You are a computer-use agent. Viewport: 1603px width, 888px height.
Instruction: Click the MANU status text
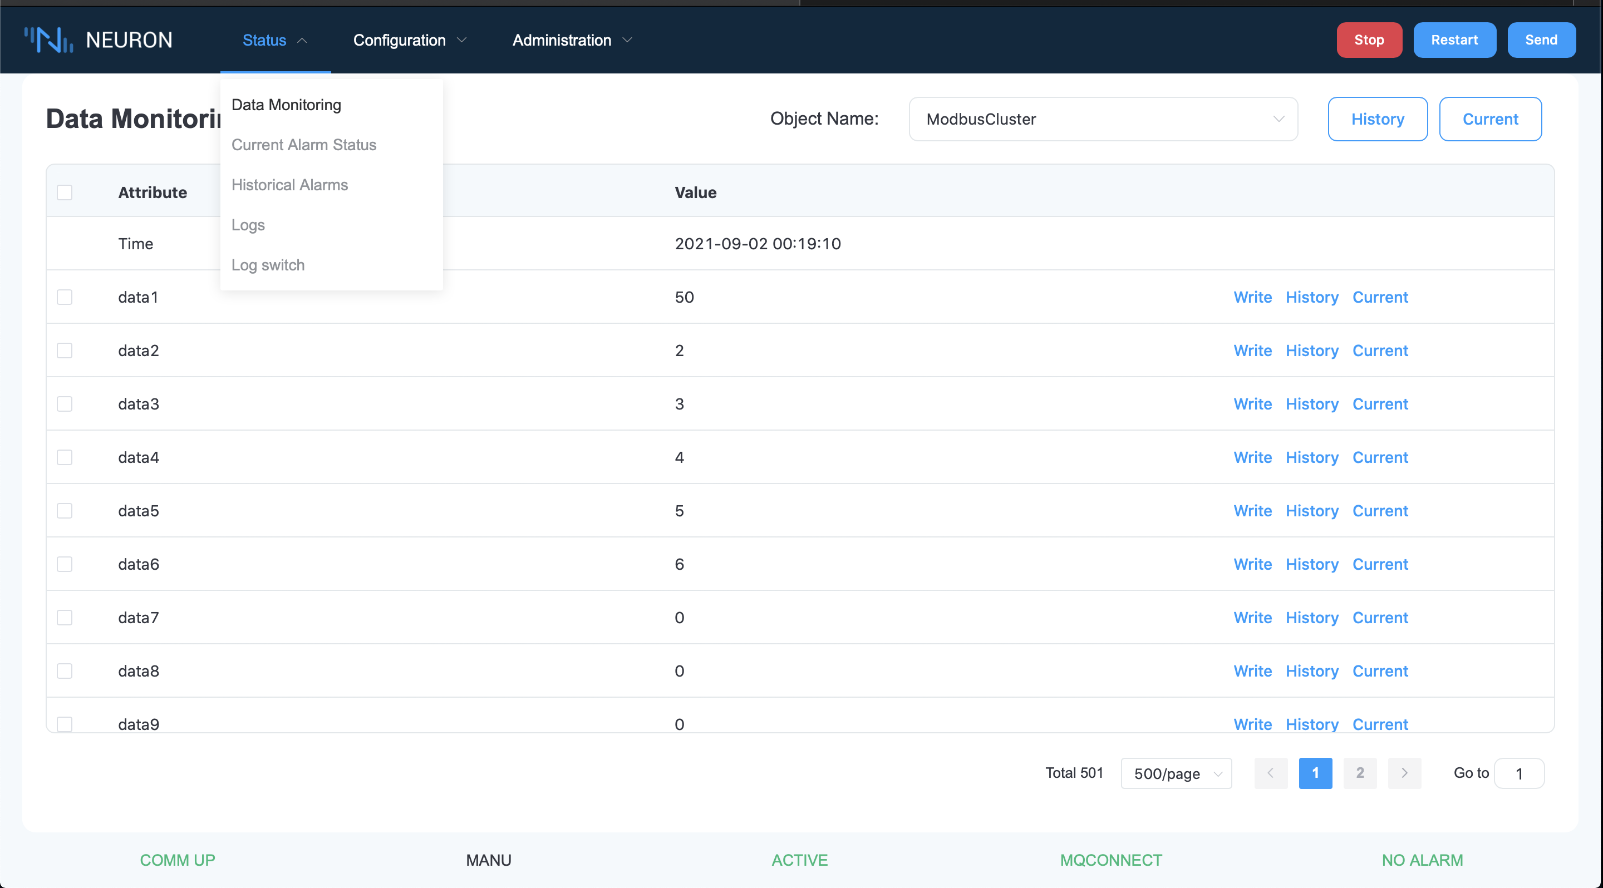(x=489, y=861)
